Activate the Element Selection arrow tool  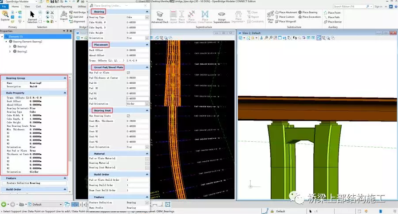click(32, 17)
